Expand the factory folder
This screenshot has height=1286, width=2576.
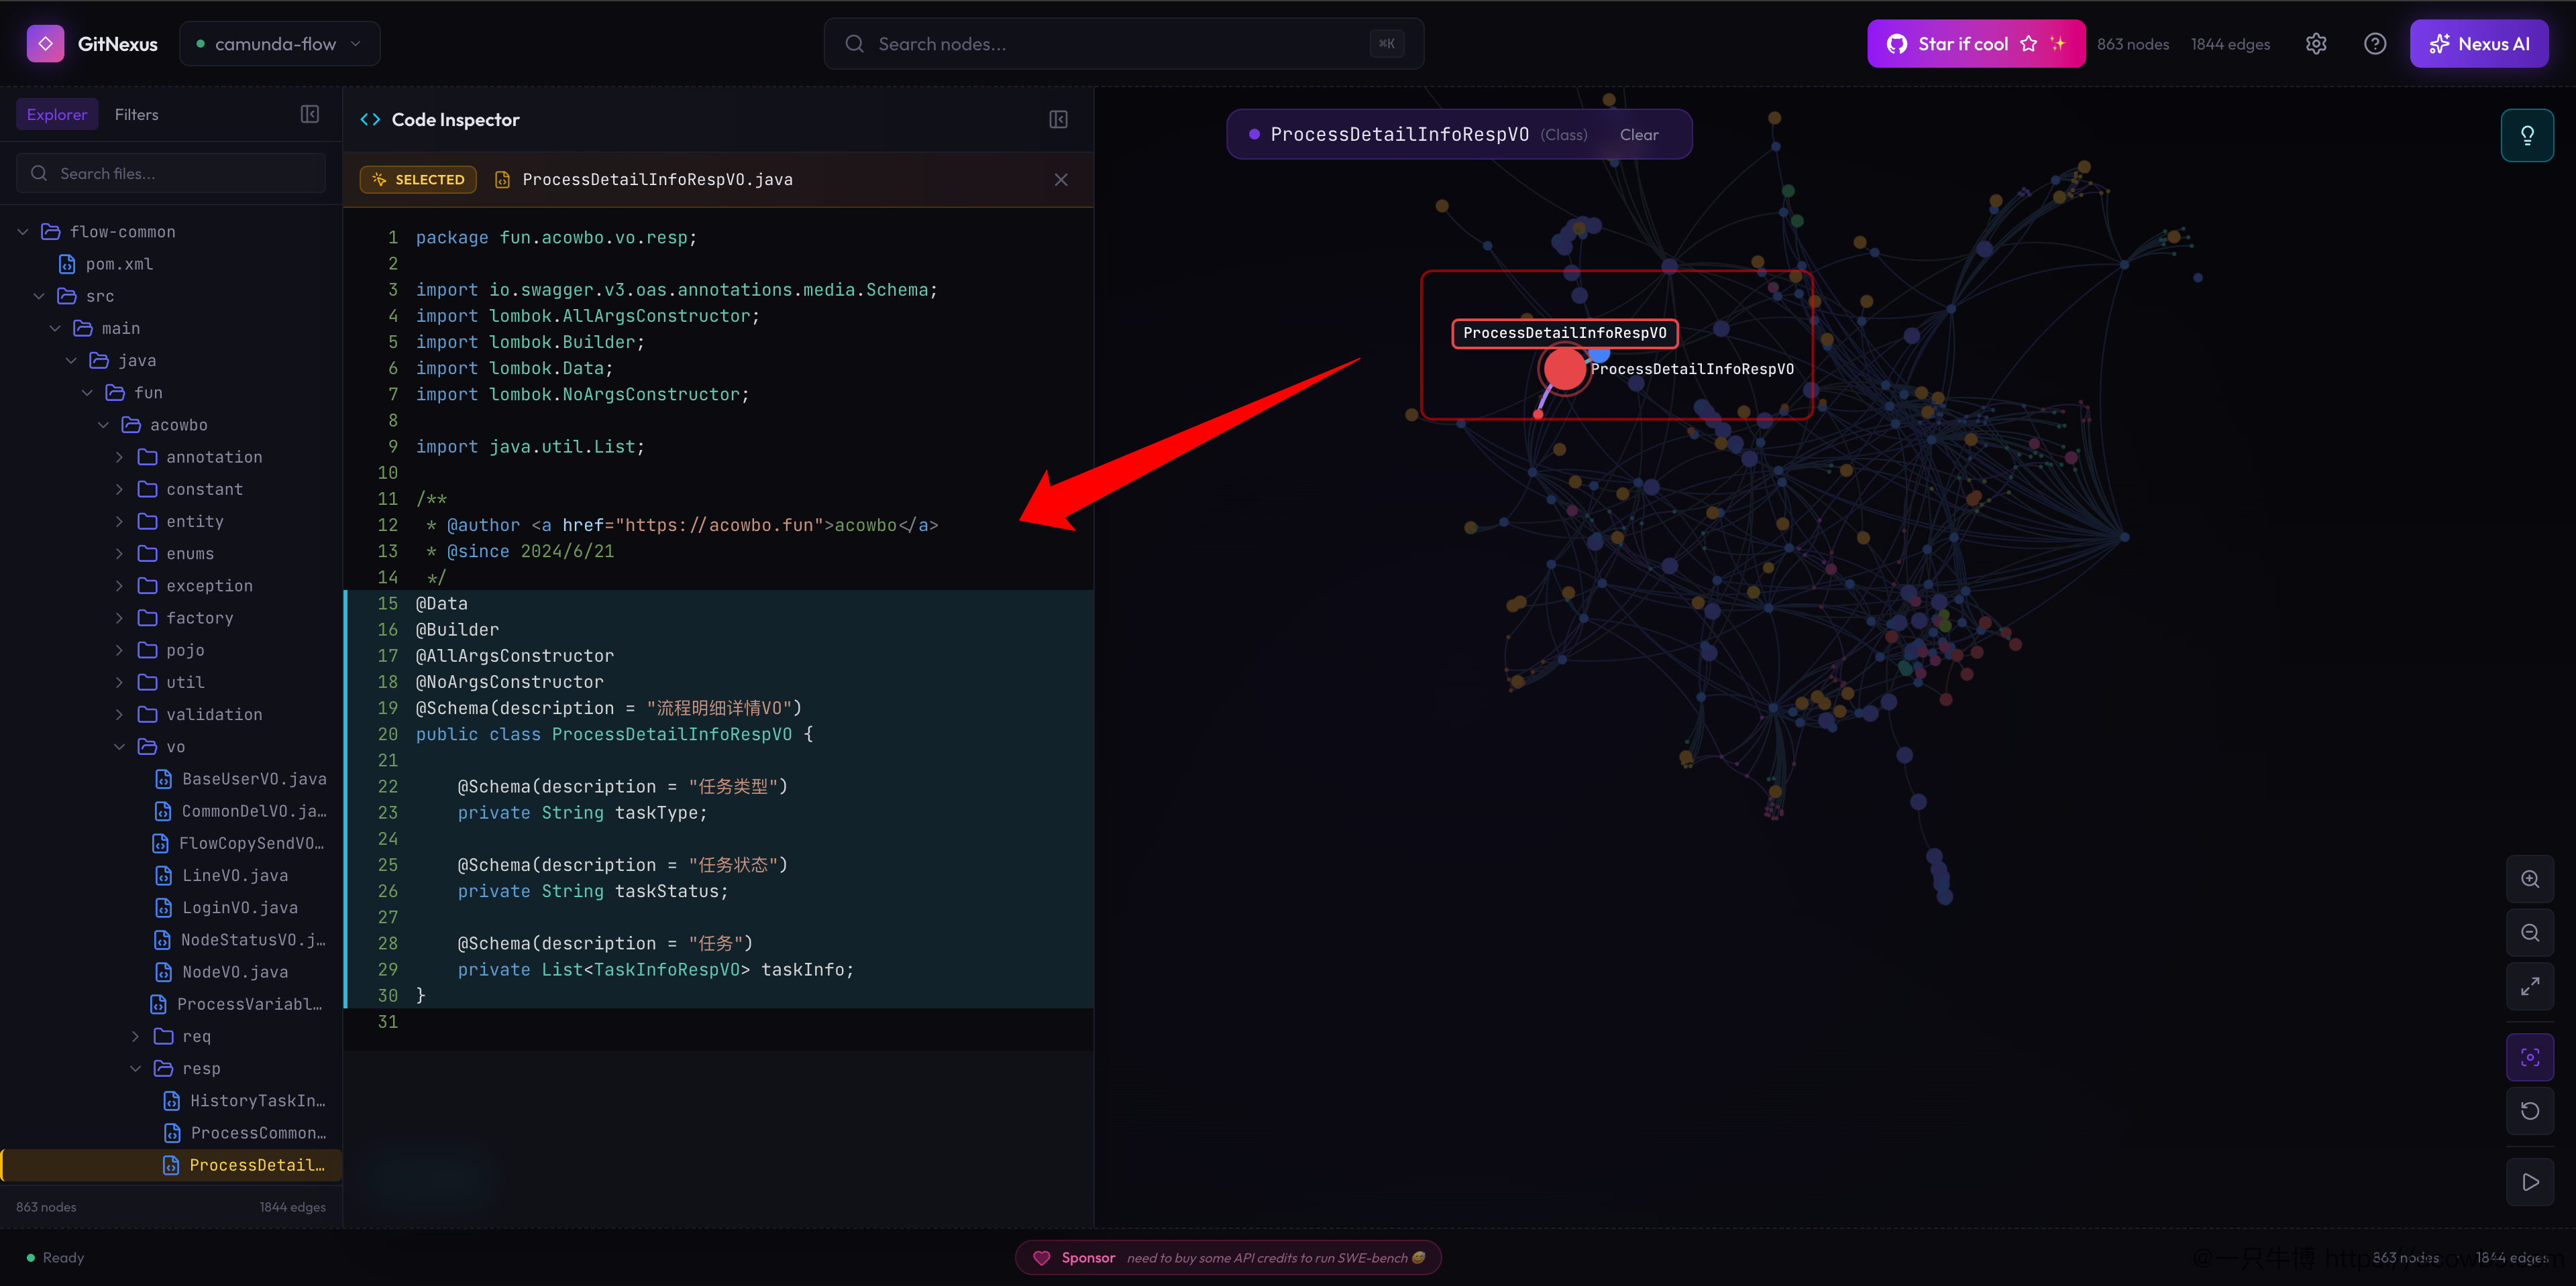pos(119,618)
